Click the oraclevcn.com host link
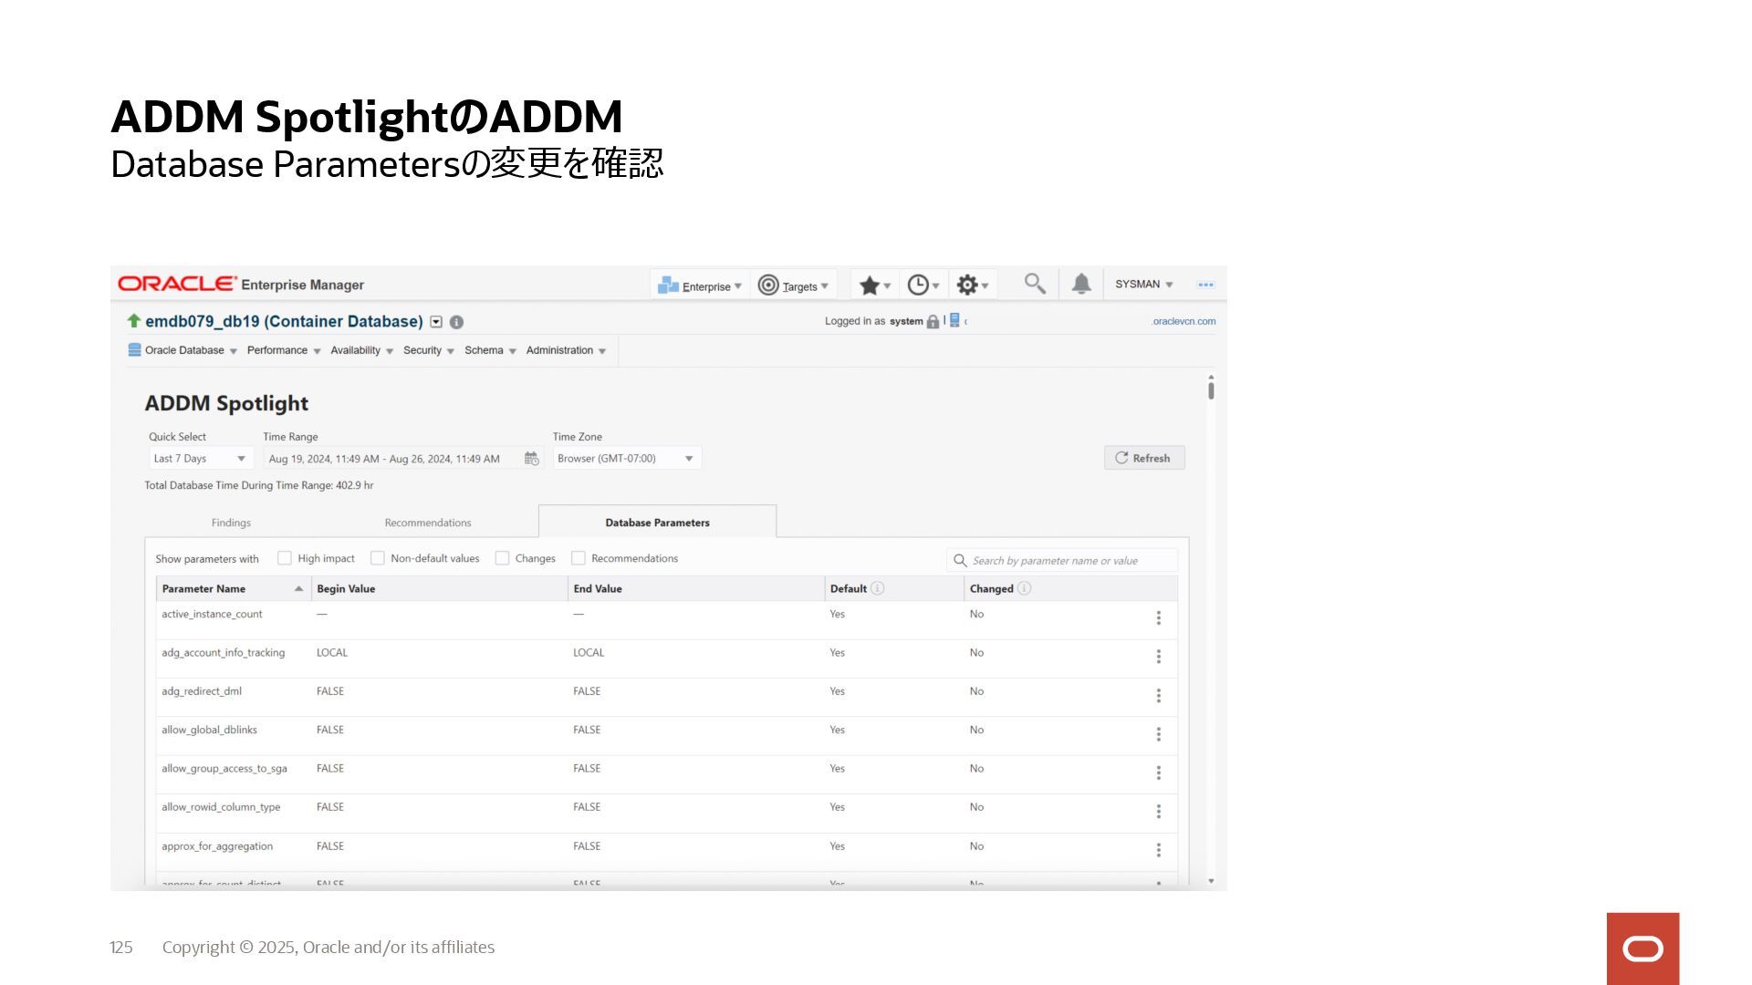Image resolution: width=1752 pixels, height=985 pixels. pos(1184,321)
